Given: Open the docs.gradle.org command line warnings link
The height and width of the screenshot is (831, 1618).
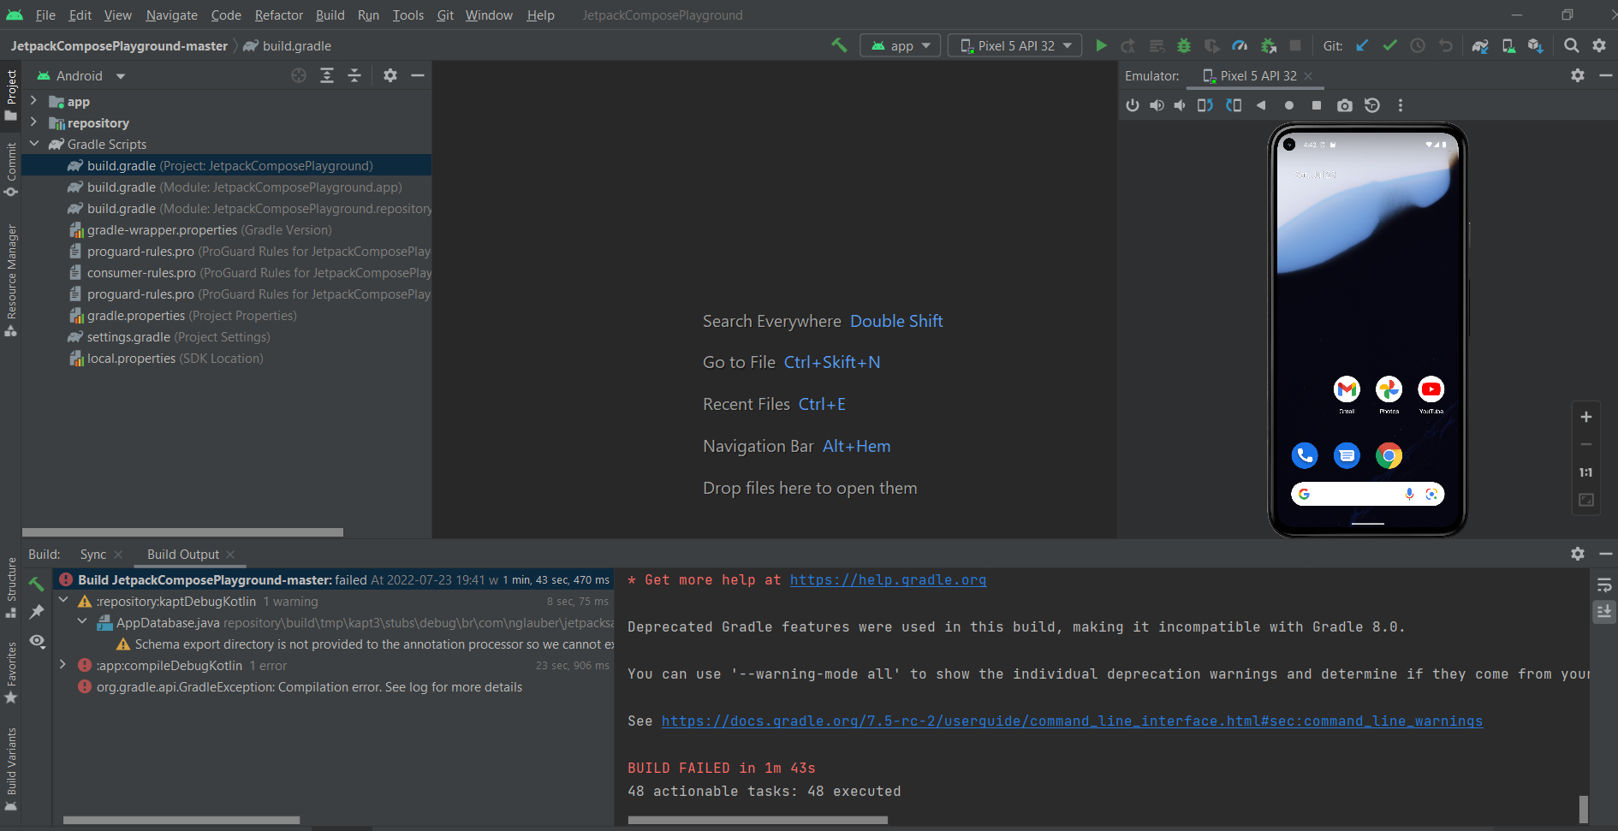Looking at the screenshot, I should click(1071, 721).
